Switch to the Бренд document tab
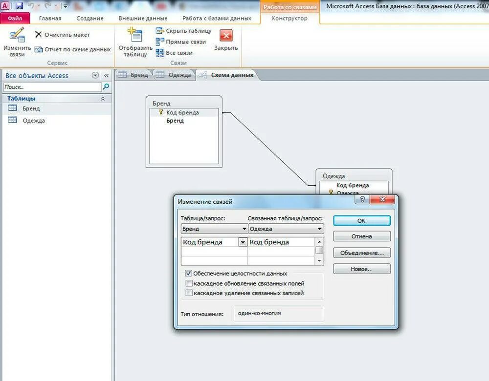This screenshot has width=489, height=381. click(x=134, y=75)
